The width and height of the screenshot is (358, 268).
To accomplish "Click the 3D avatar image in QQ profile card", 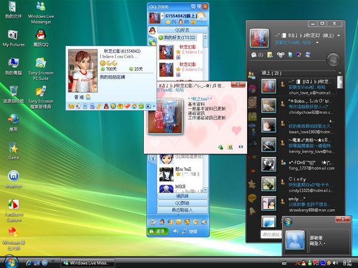I will [83, 71].
